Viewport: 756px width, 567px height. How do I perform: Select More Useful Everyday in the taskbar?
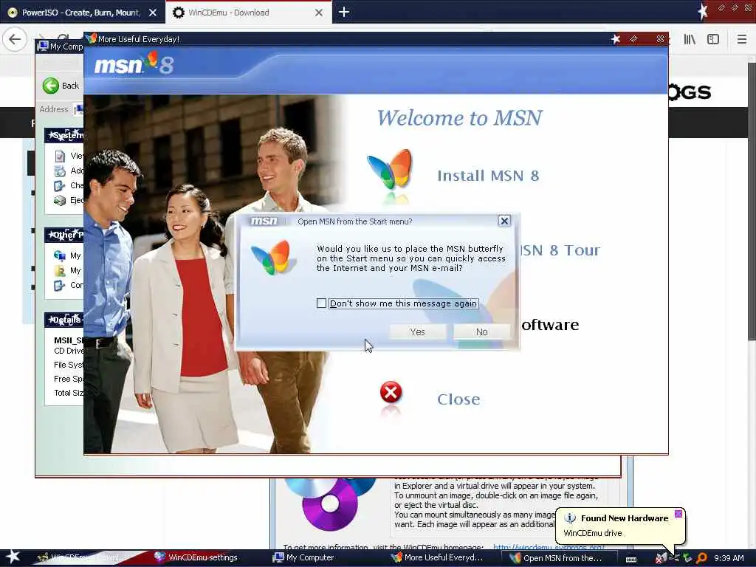(x=443, y=557)
